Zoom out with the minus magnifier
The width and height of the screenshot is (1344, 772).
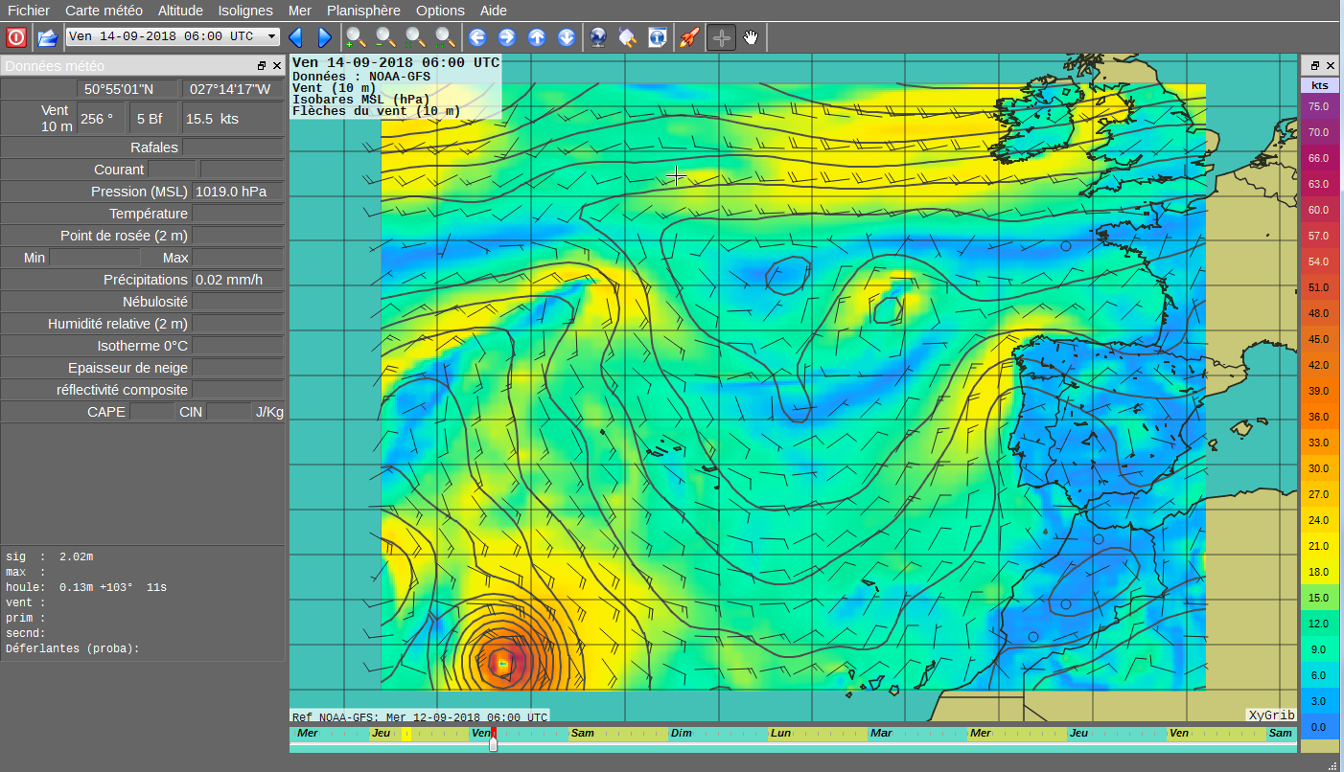[385, 37]
